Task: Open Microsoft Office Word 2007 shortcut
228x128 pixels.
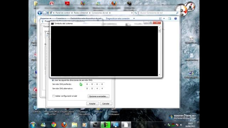Action: (51, 112)
